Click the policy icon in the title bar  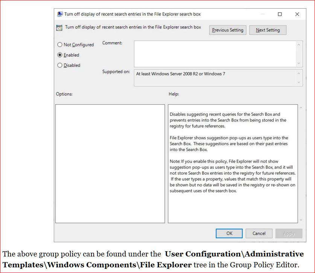point(59,14)
